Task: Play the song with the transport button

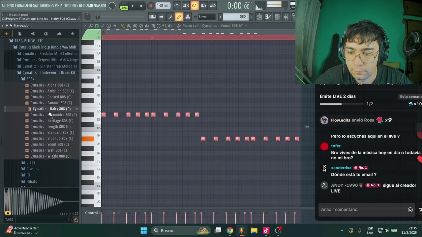Action: pyautogui.click(x=133, y=6)
